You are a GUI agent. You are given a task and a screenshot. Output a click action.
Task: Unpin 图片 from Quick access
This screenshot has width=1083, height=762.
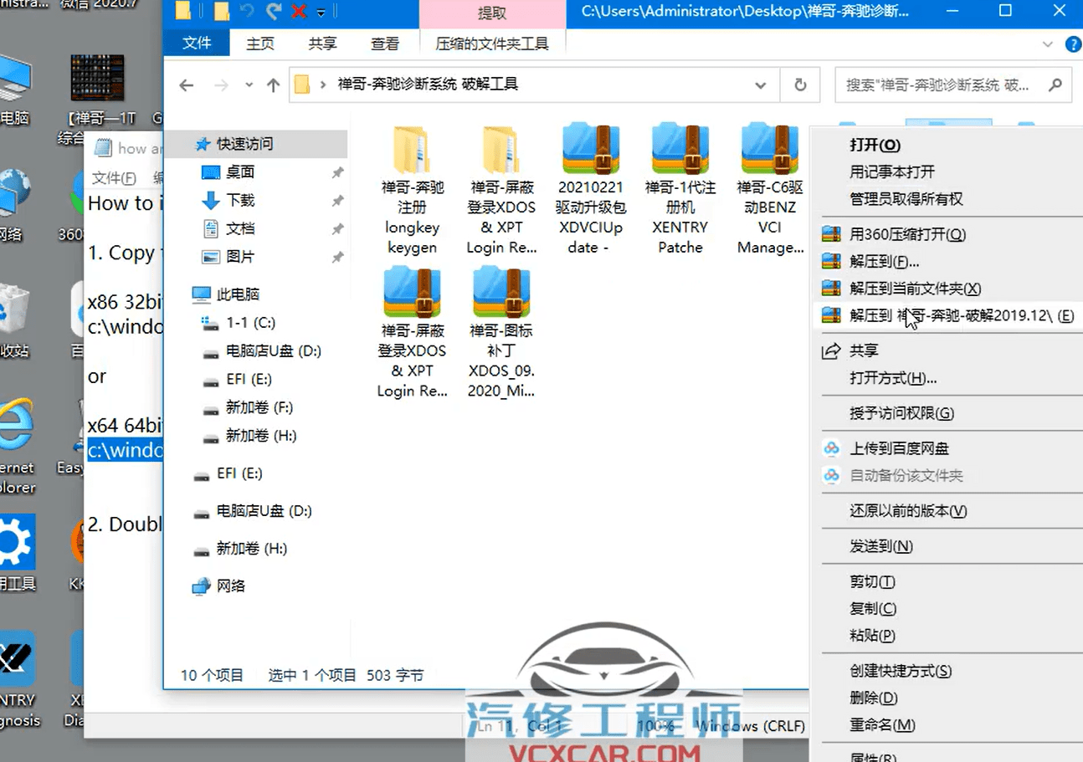point(337,256)
